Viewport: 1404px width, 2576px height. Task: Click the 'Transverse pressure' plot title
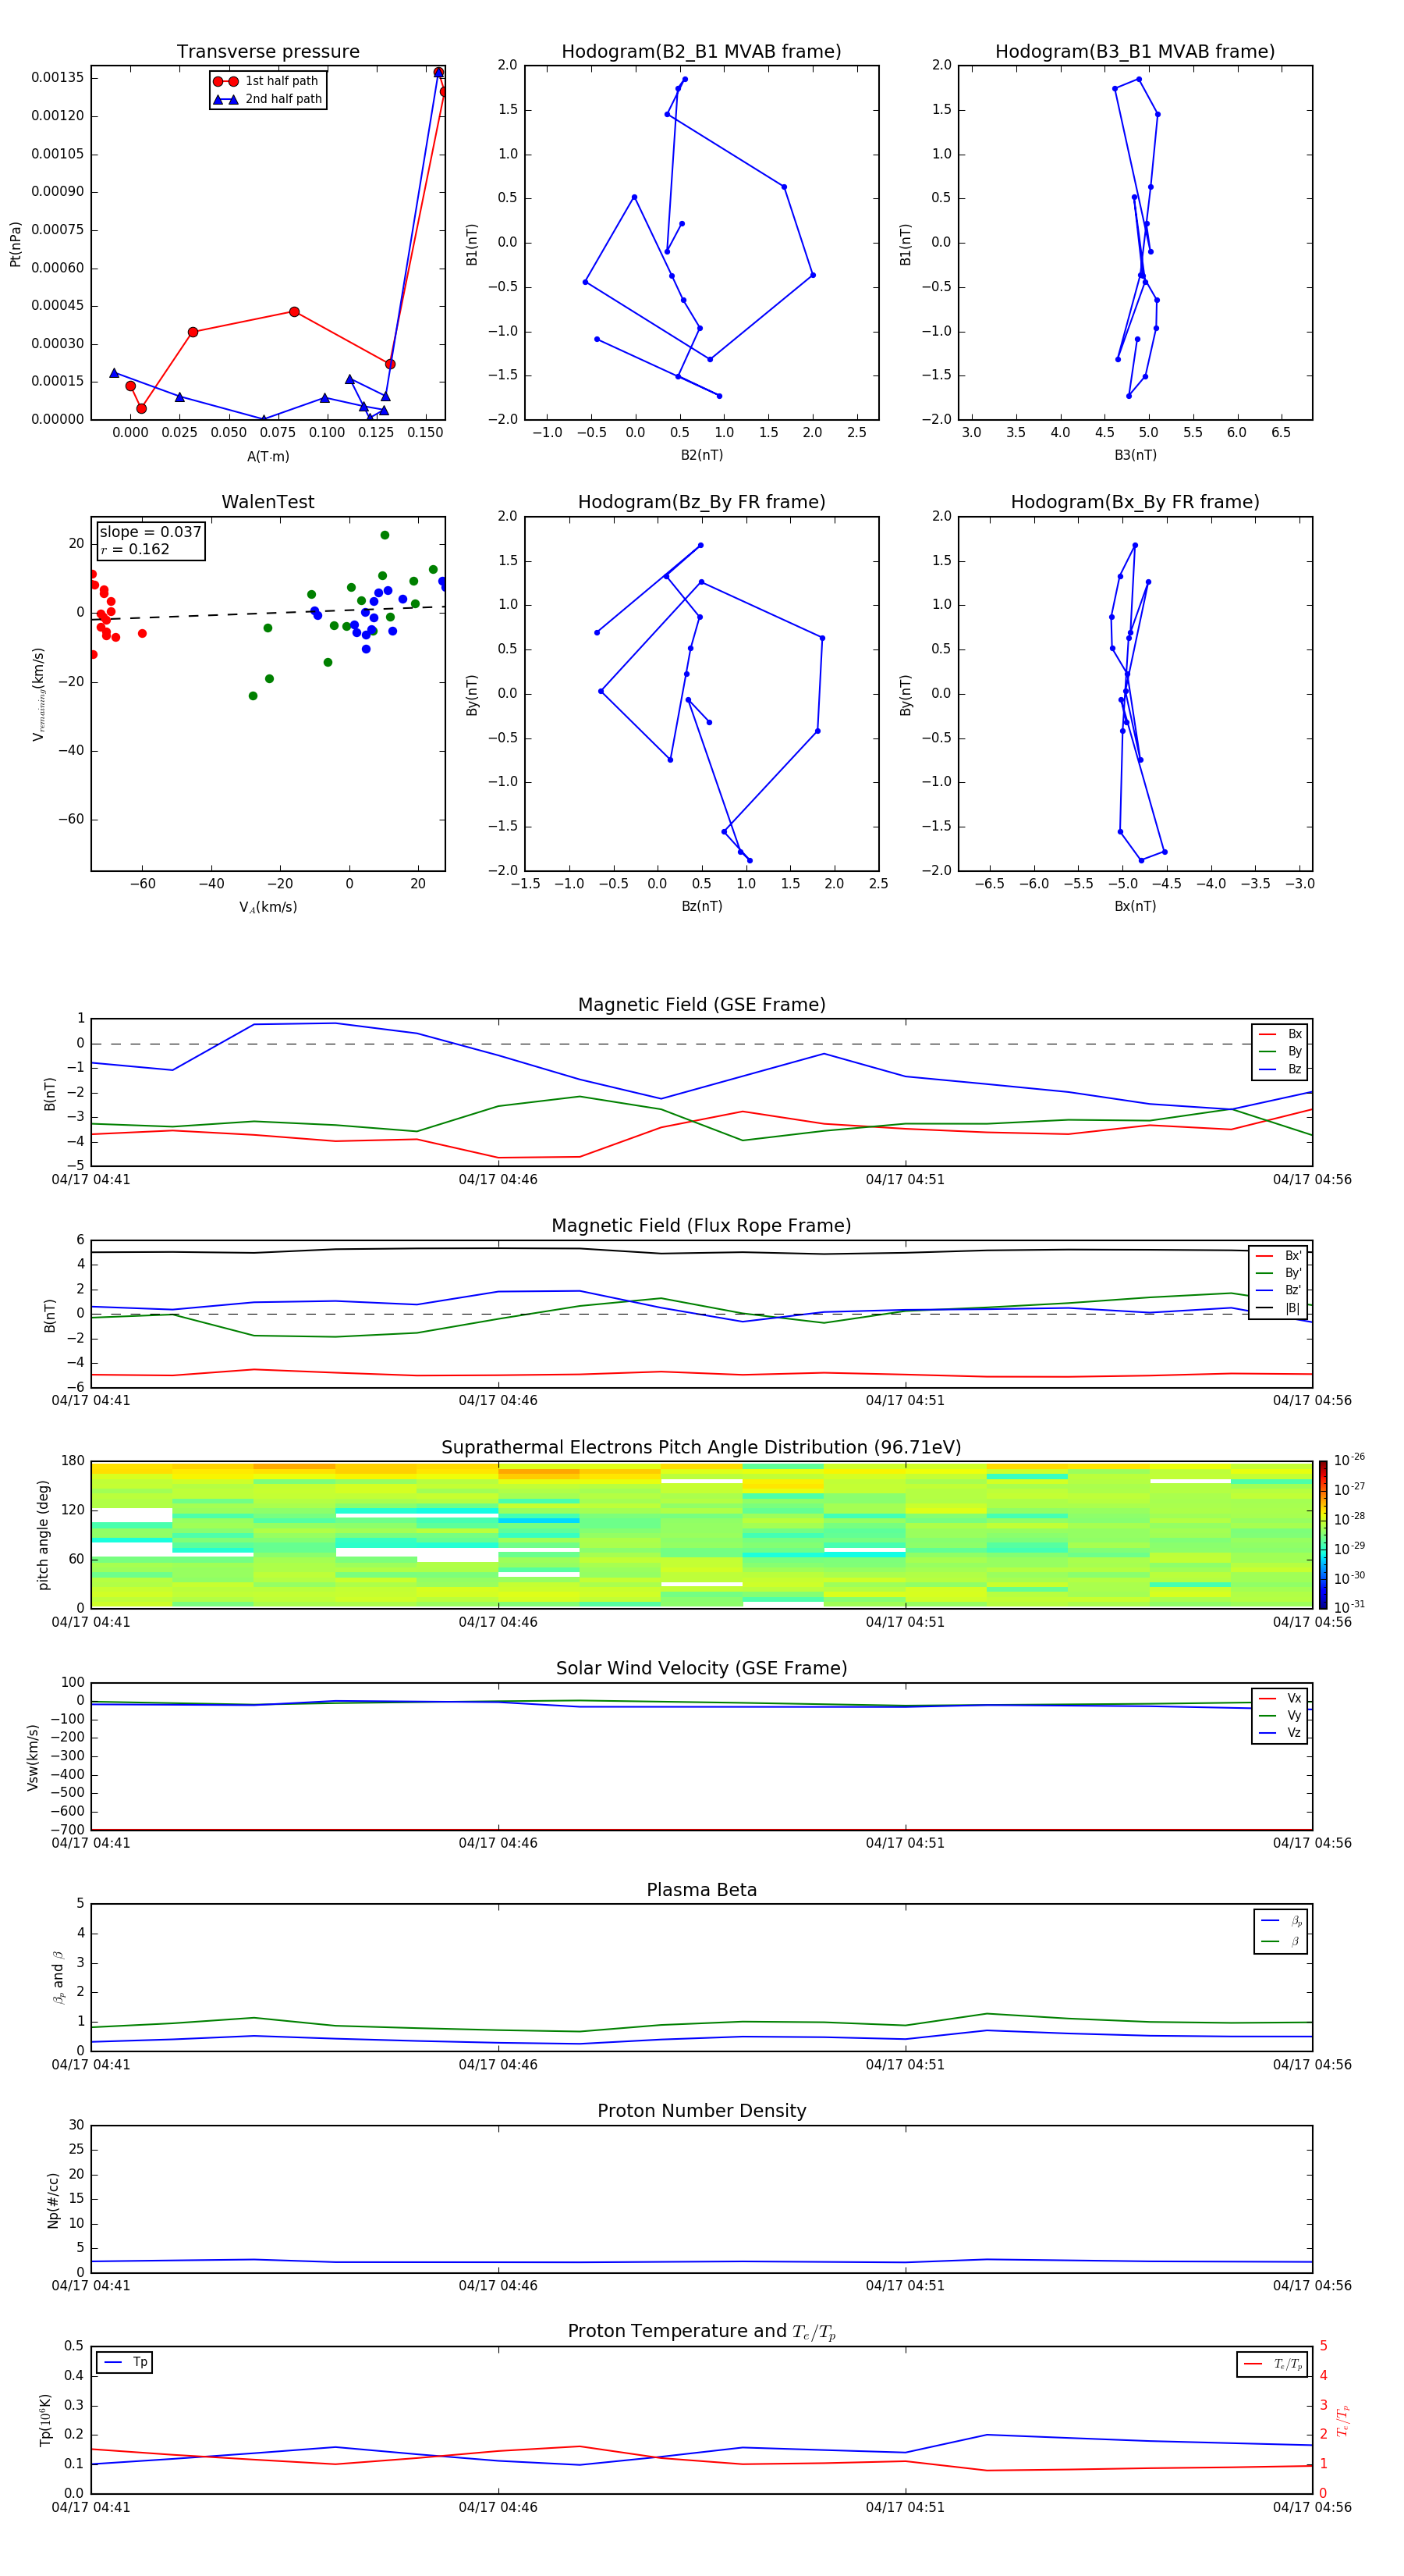[268, 52]
